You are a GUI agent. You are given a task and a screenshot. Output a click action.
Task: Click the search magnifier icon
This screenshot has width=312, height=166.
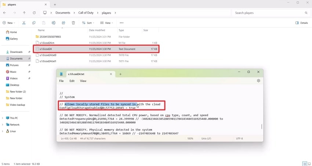[x=306, y=13]
